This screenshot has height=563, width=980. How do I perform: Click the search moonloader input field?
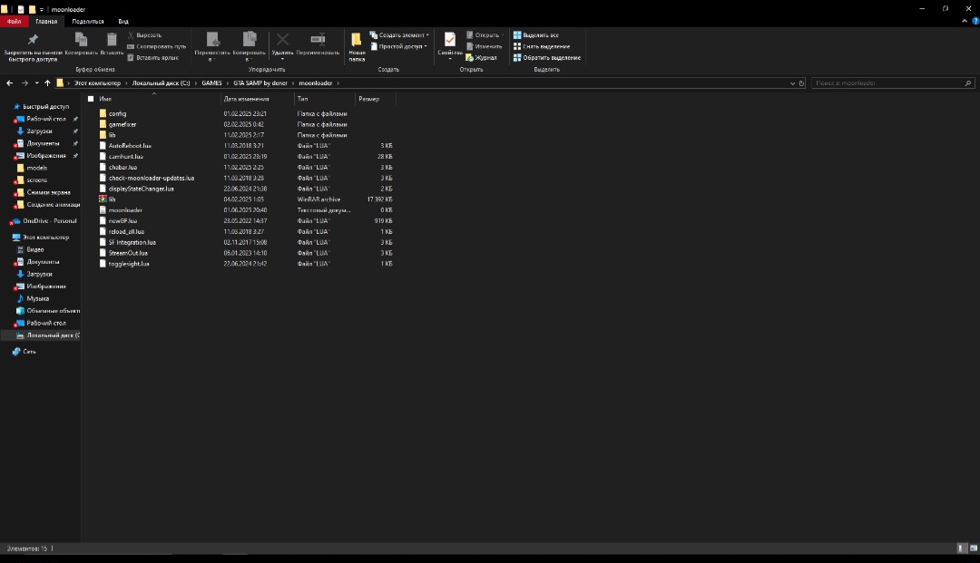coord(887,83)
